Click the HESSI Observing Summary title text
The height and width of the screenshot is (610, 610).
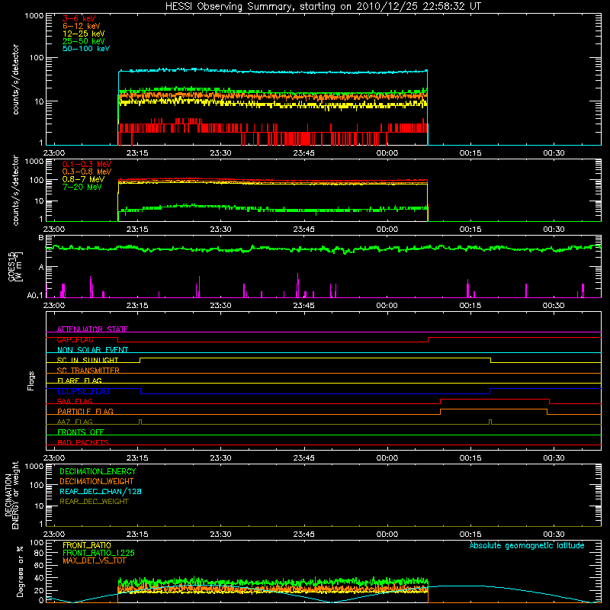(323, 7)
